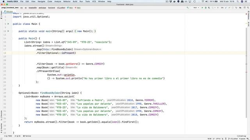The image size is (250, 140).
Task: Open the Git tool window button
Action: (x=18, y=136)
